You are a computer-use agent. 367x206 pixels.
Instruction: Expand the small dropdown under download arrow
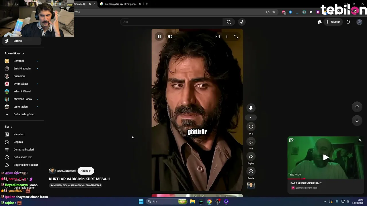point(251,117)
